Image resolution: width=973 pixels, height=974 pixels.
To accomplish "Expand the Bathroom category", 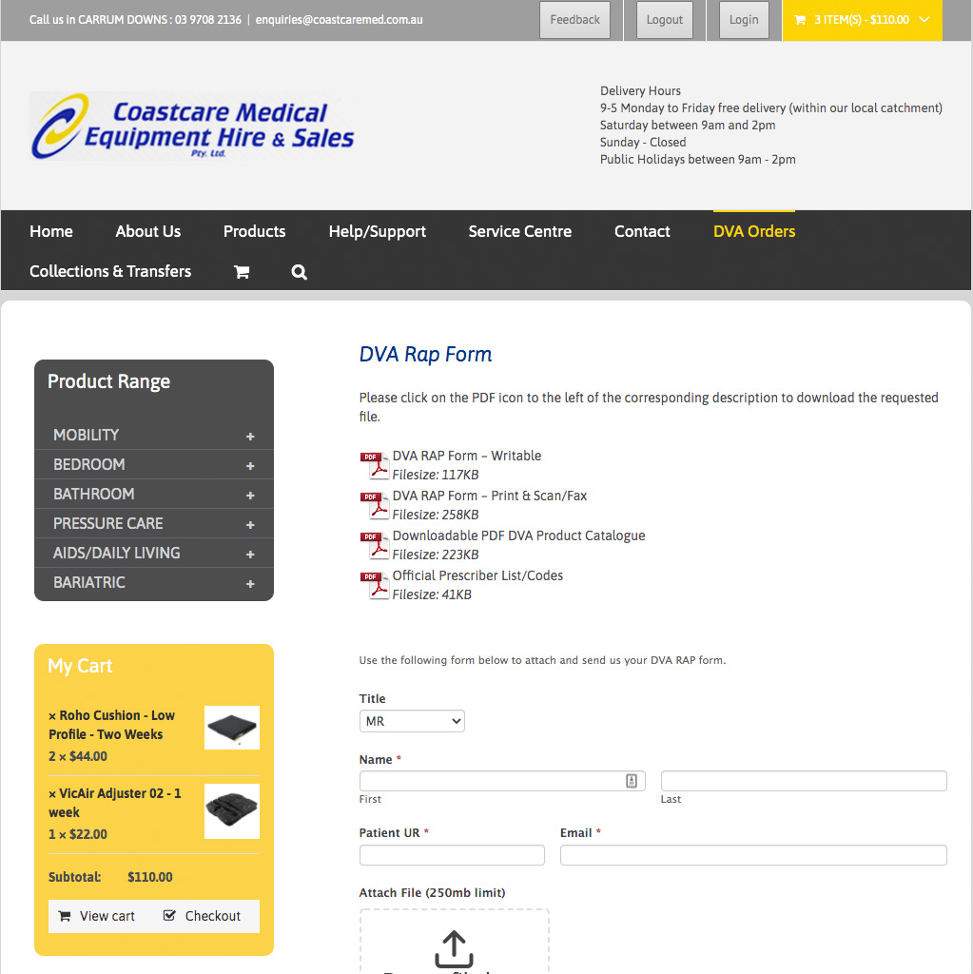I will pyautogui.click(x=250, y=496).
